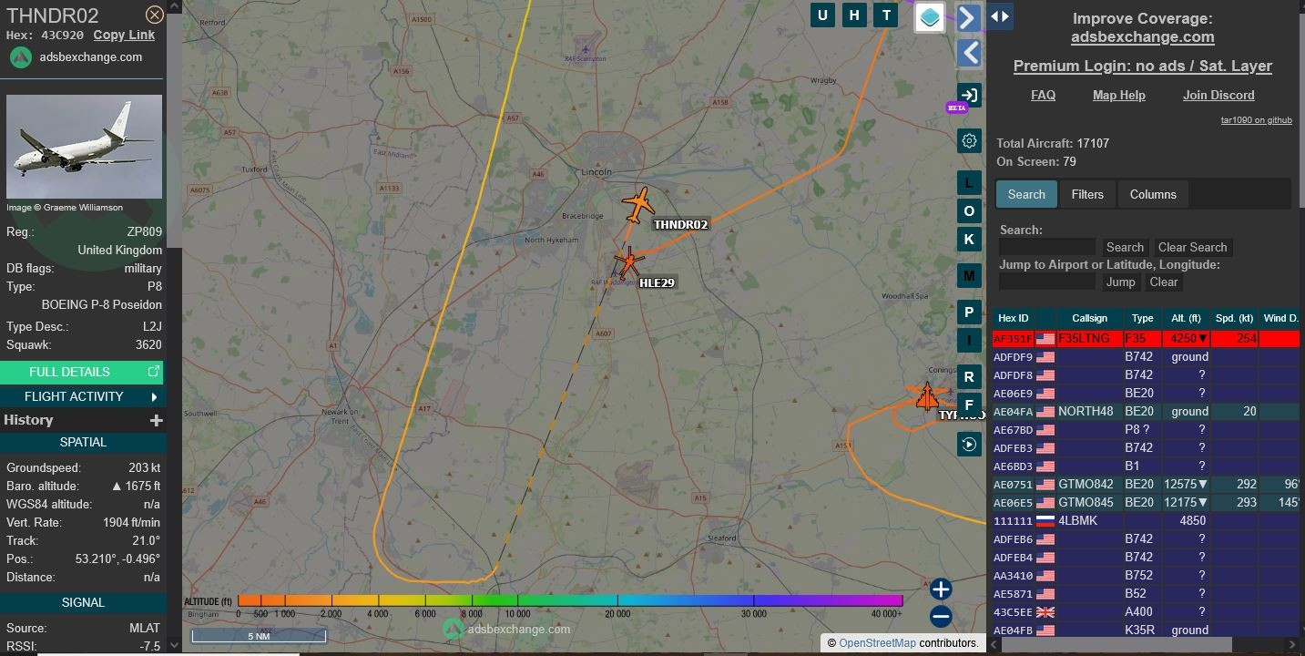
Task: Toggle the U map filter button
Action: pyautogui.click(x=823, y=15)
